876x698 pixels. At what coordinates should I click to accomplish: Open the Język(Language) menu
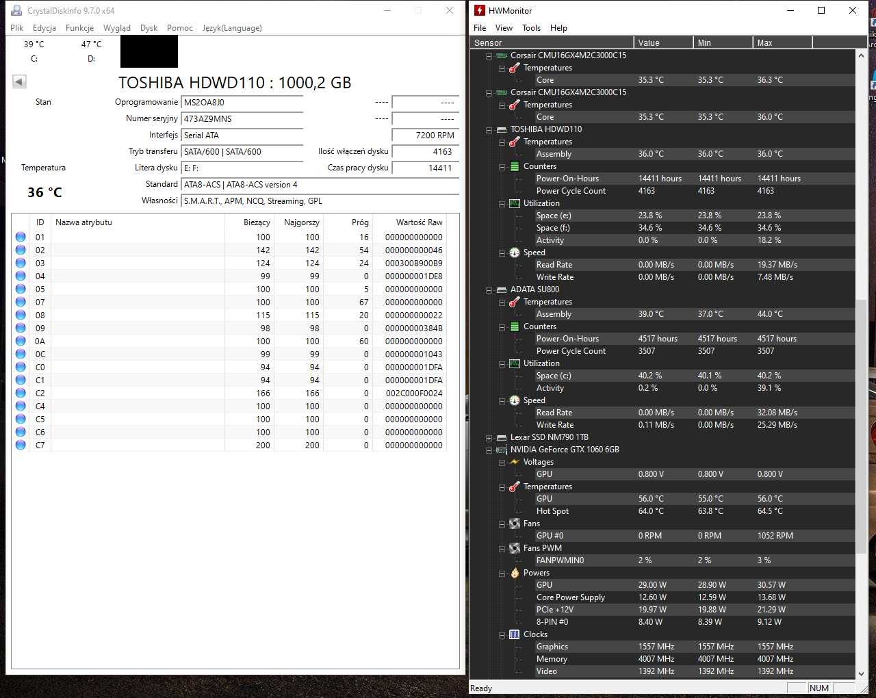tap(232, 28)
